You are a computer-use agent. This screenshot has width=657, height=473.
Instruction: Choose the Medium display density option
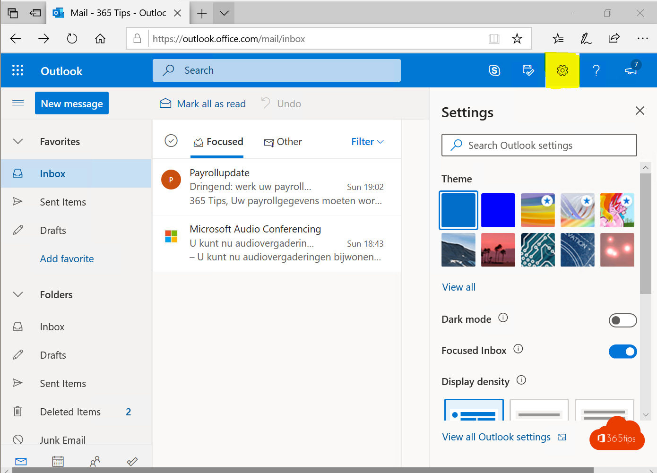pyautogui.click(x=539, y=410)
